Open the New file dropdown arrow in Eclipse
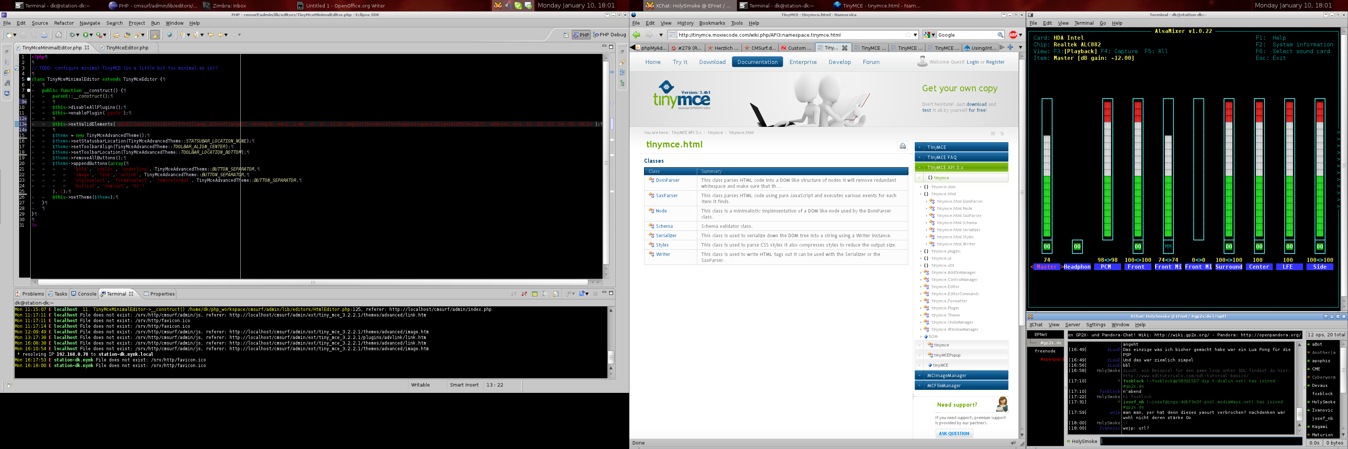The height and width of the screenshot is (449, 1348). (15, 35)
